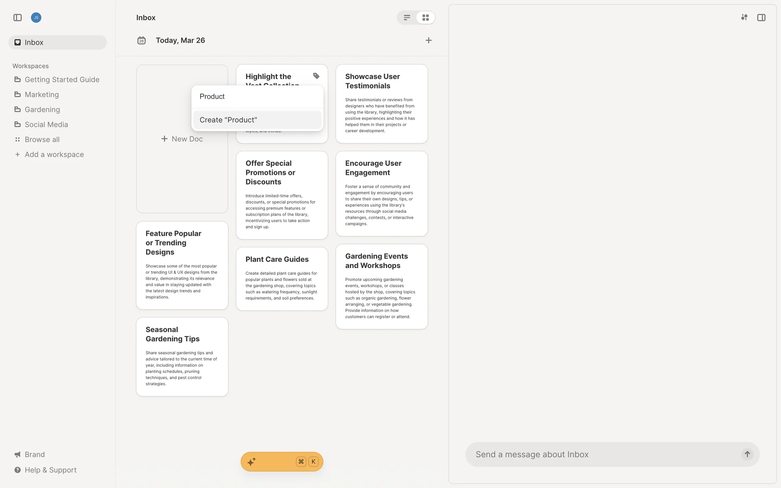The image size is (781, 488).
Task: Click the tag icon on Highlight card
Action: coord(316,76)
